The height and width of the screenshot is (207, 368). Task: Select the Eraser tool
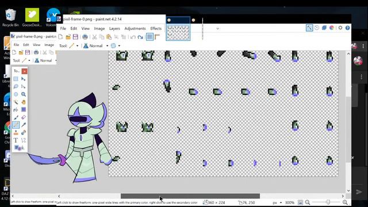[24, 117]
